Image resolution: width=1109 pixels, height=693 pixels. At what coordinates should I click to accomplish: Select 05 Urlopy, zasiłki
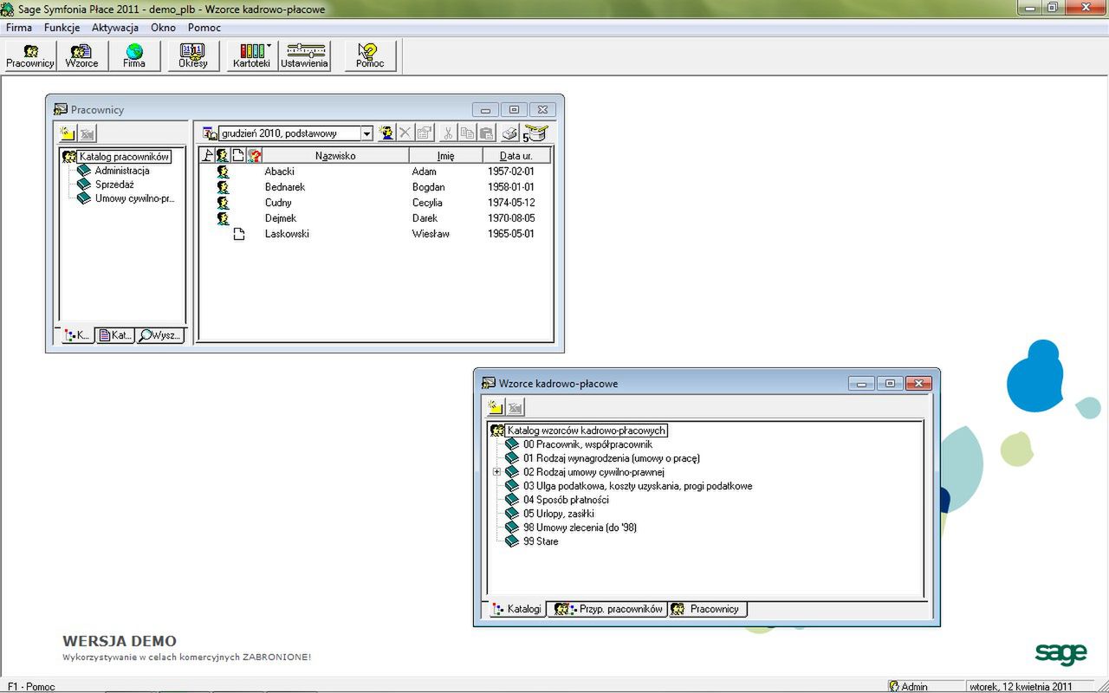click(559, 514)
